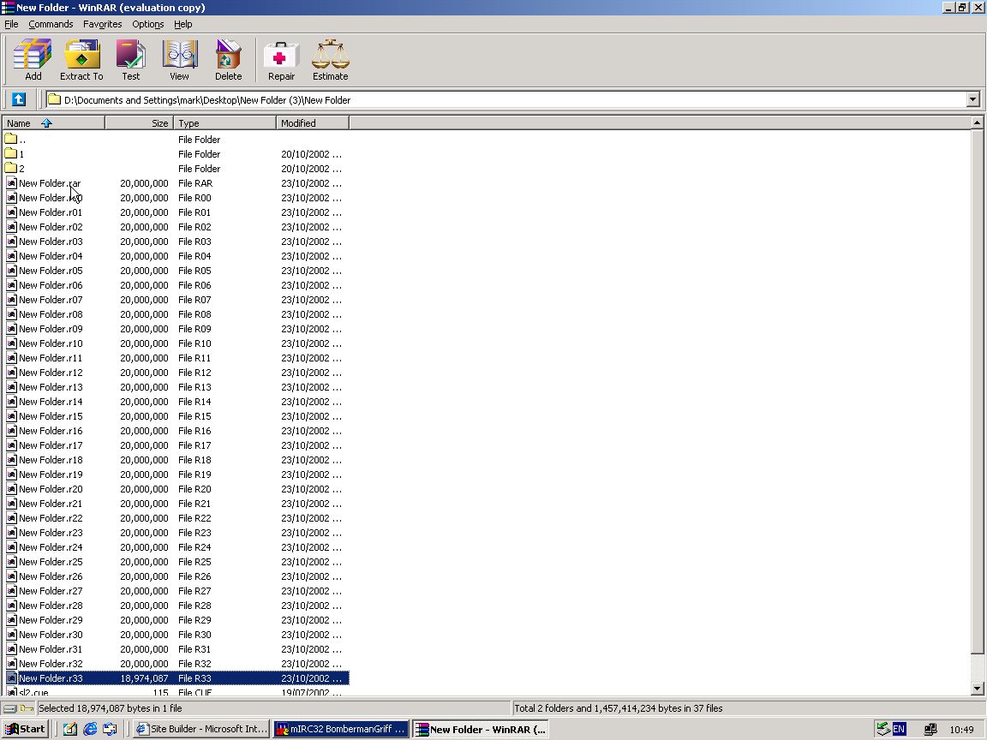The image size is (987, 740).
Task: Open the address path dropdown arrow
Action: coord(973,99)
